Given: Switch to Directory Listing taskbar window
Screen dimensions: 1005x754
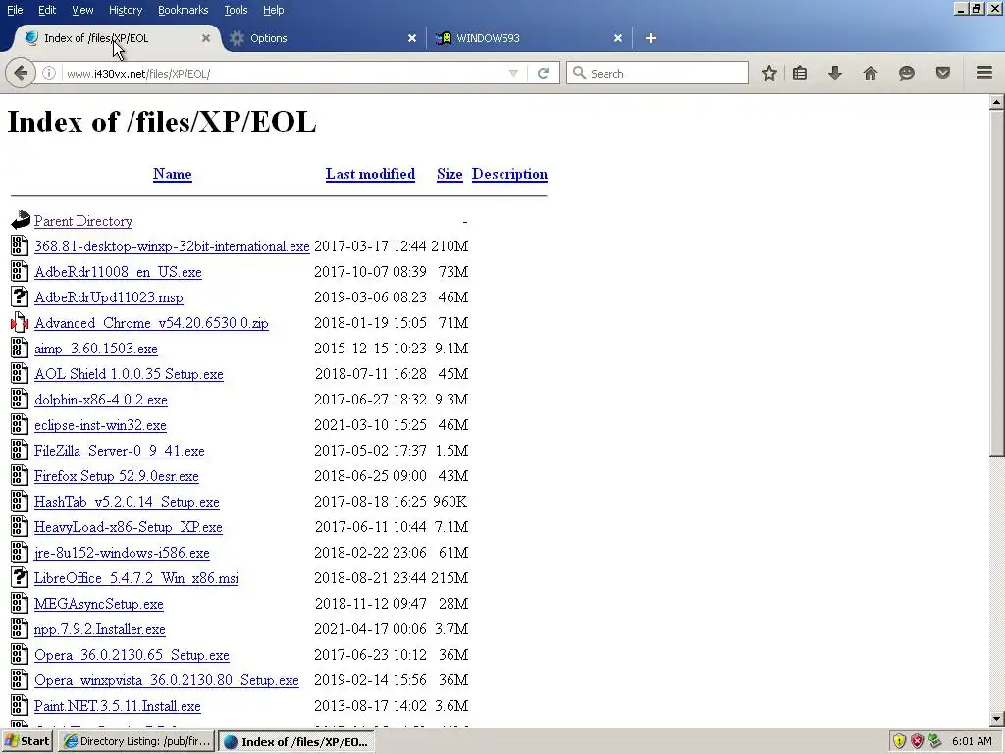Looking at the screenshot, I should 137,741.
